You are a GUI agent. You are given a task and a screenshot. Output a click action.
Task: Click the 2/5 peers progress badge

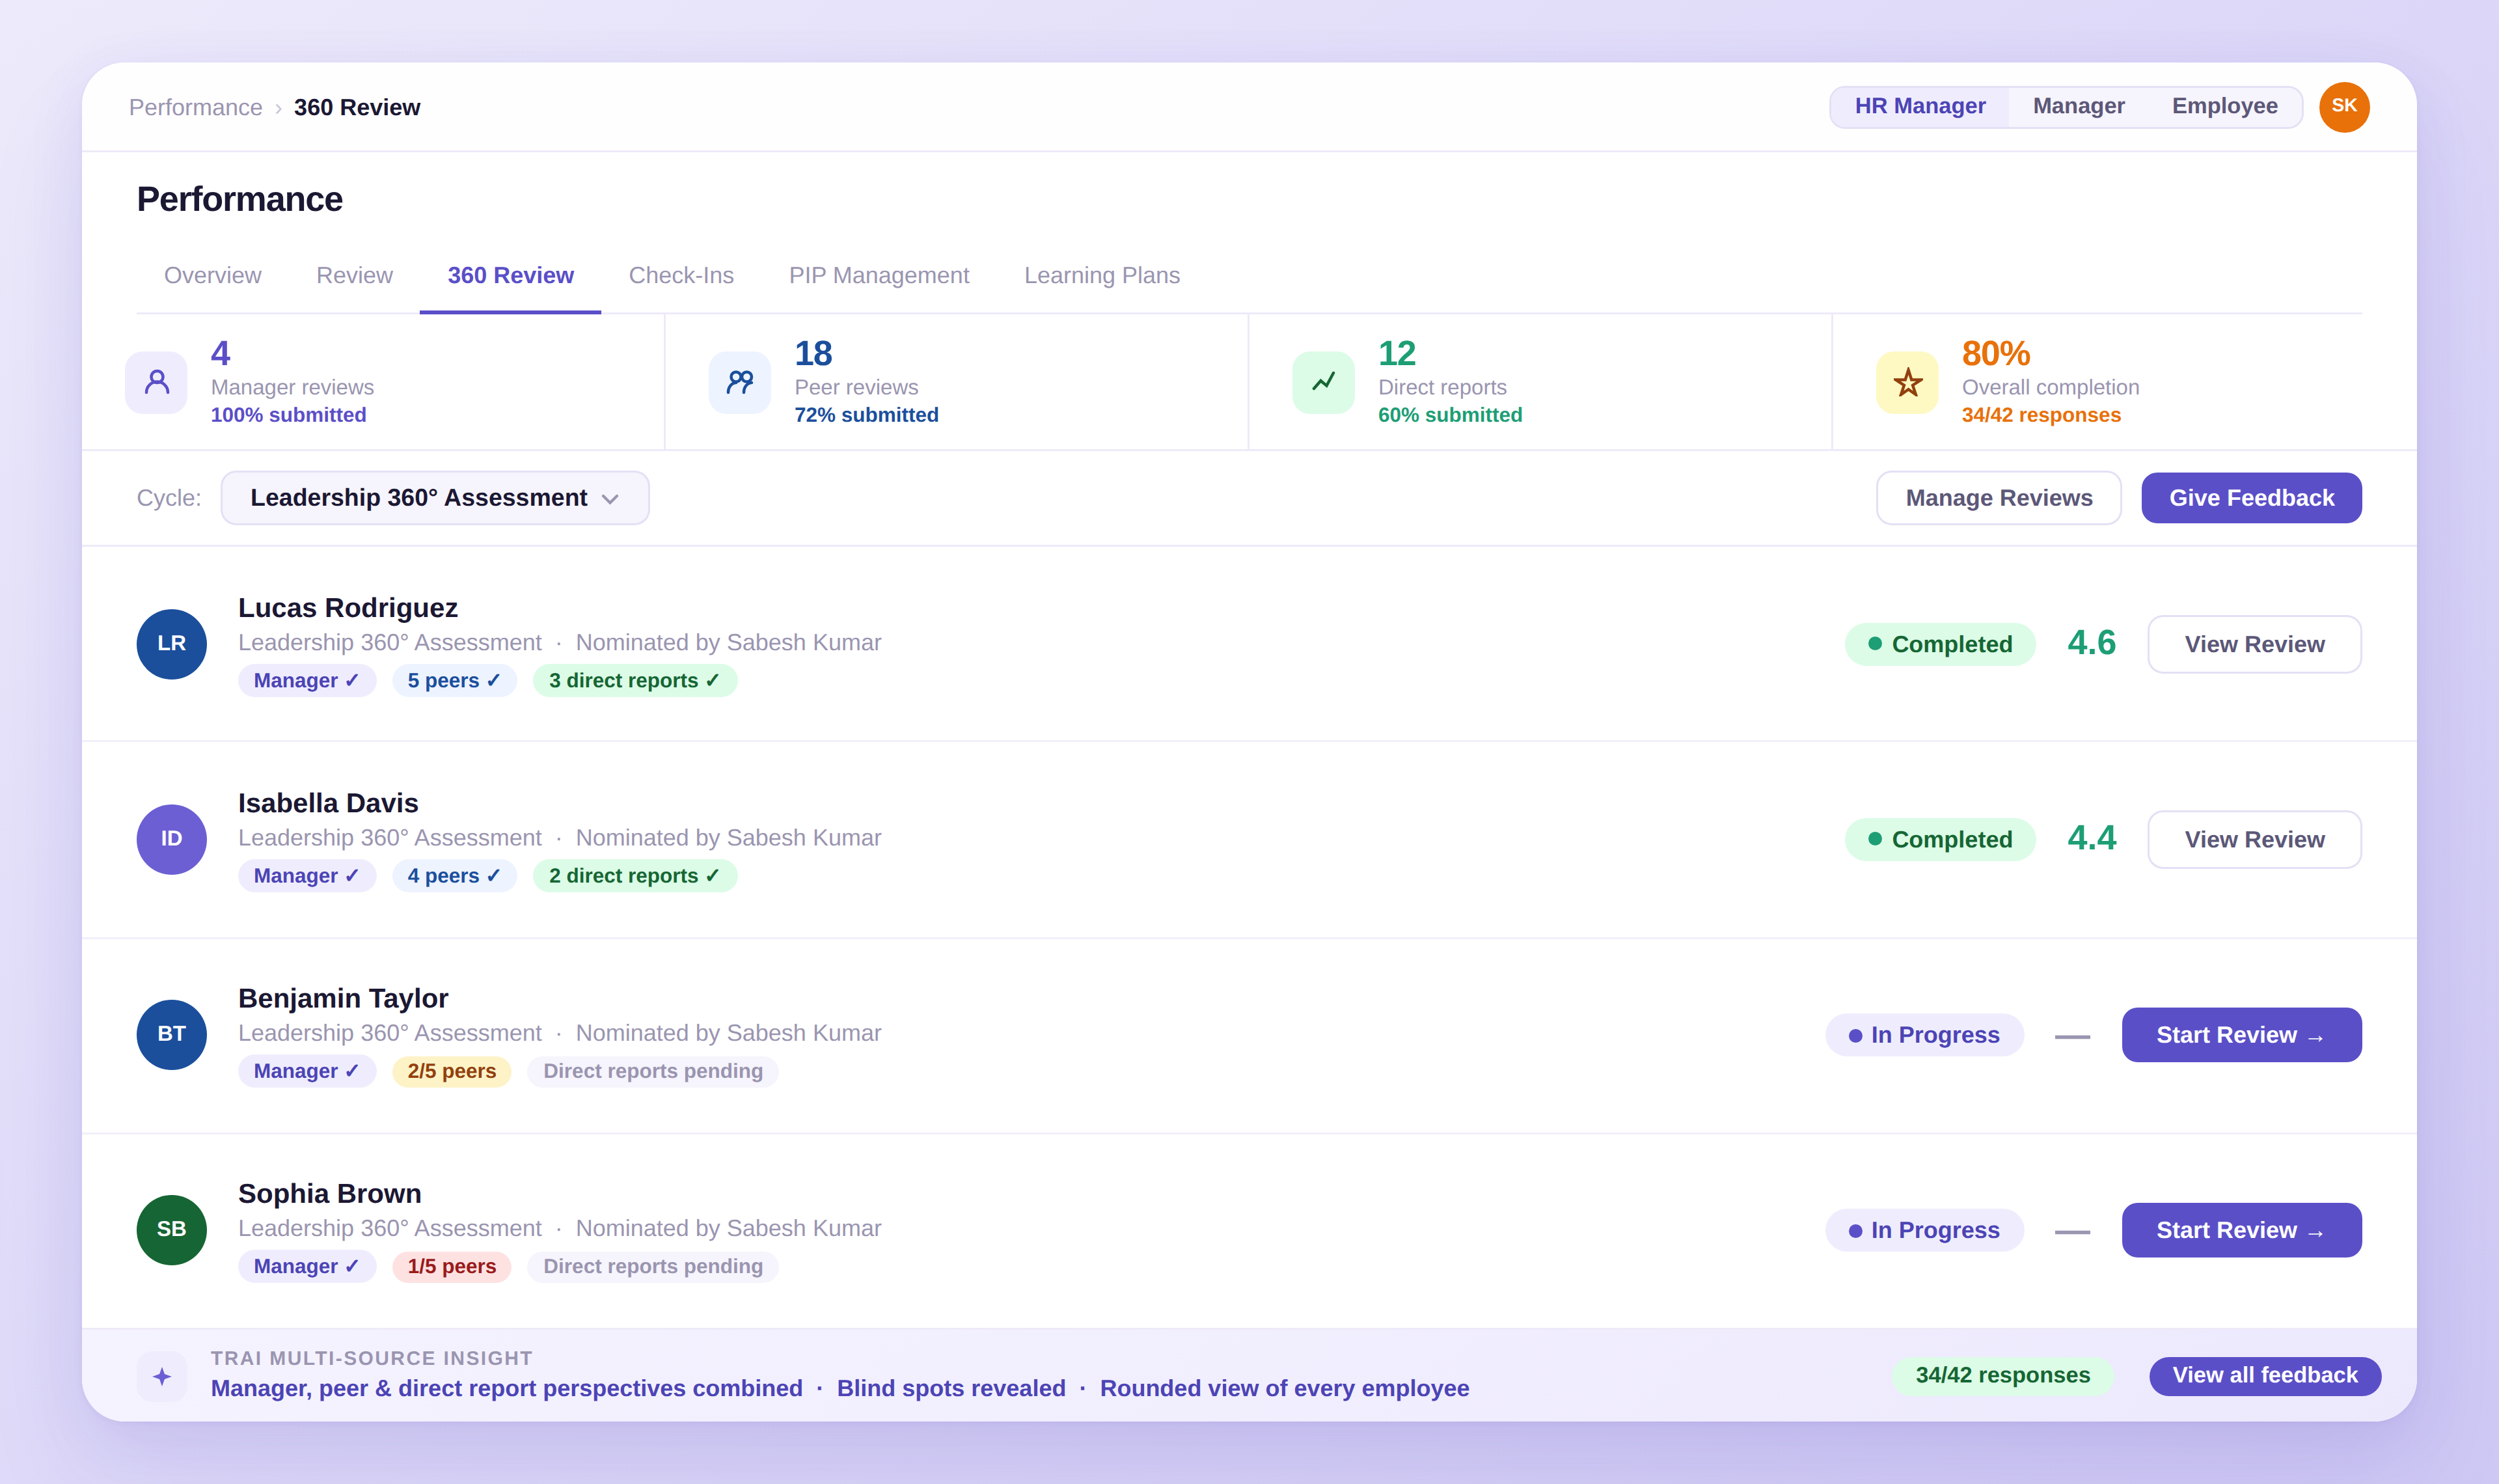(x=452, y=1071)
